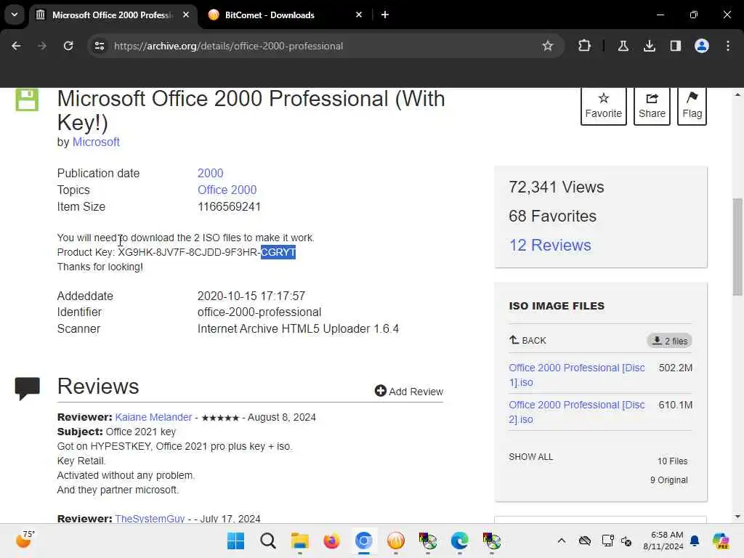The width and height of the screenshot is (744, 558).
Task: Open BitComet from the taskbar
Action: tap(396, 541)
